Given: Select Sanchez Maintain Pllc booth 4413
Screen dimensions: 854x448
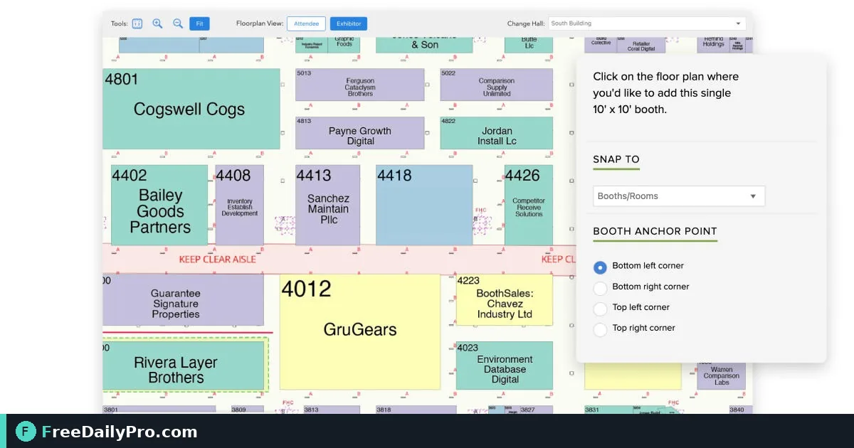Looking at the screenshot, I should [328, 206].
